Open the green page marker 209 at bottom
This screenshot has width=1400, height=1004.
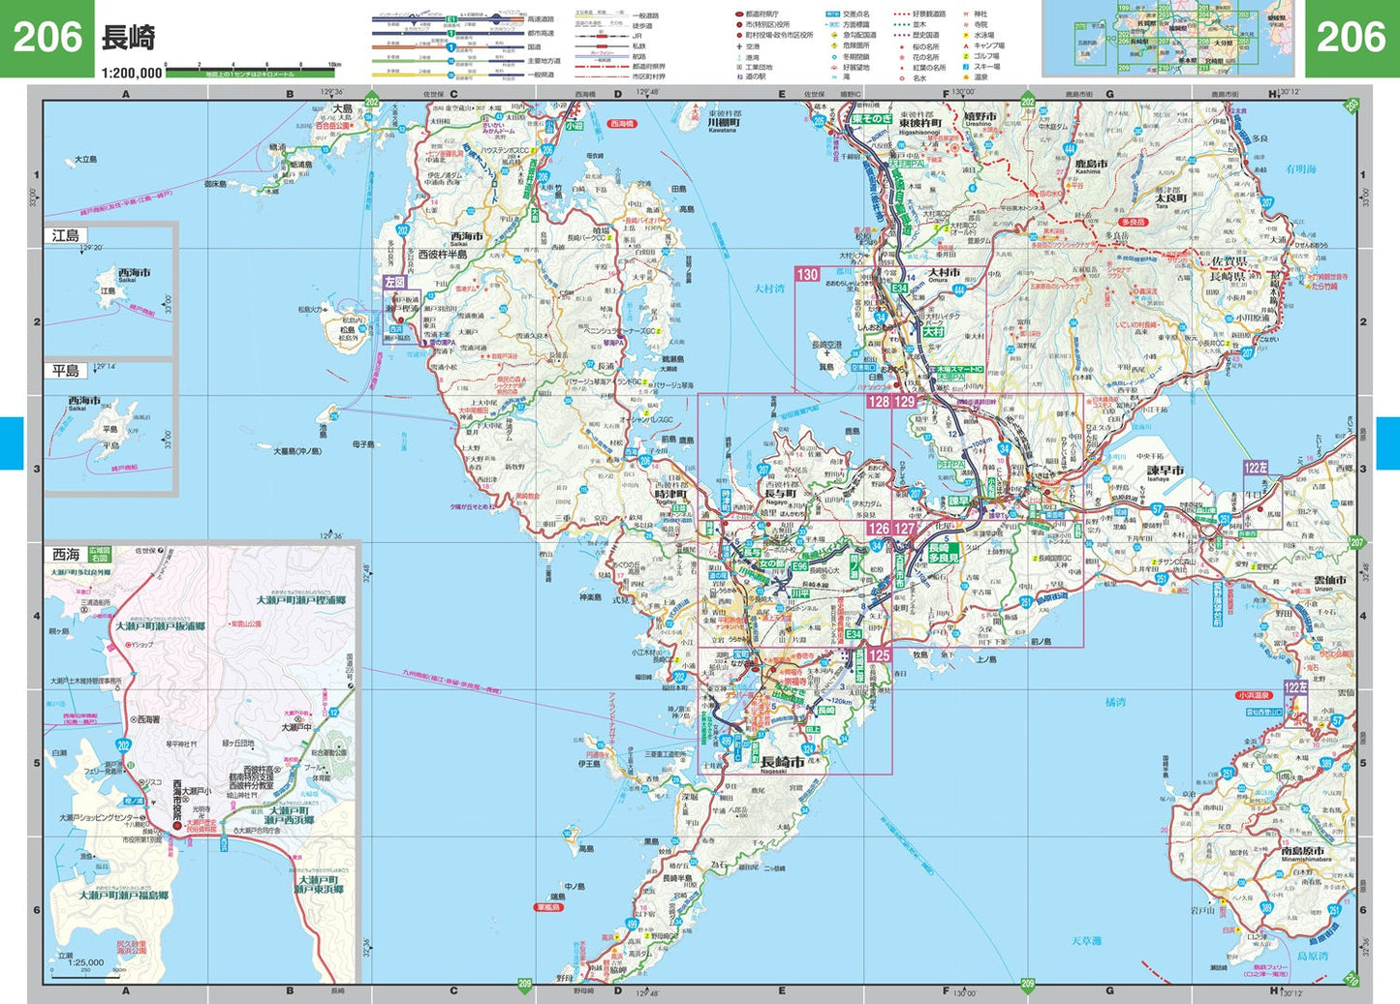point(524,985)
